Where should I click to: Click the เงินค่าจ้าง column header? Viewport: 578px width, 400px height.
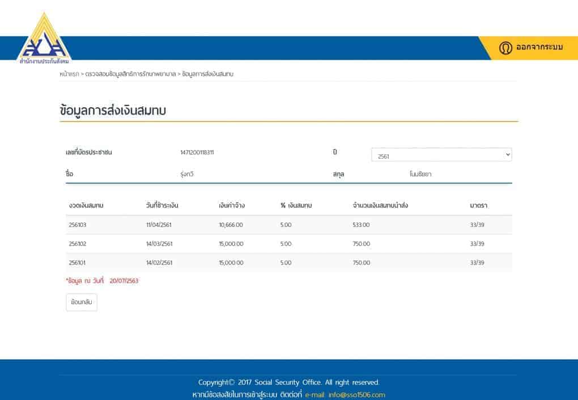pyautogui.click(x=231, y=205)
